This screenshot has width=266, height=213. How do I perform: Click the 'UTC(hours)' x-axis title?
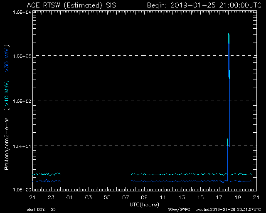pyautogui.click(x=144, y=204)
